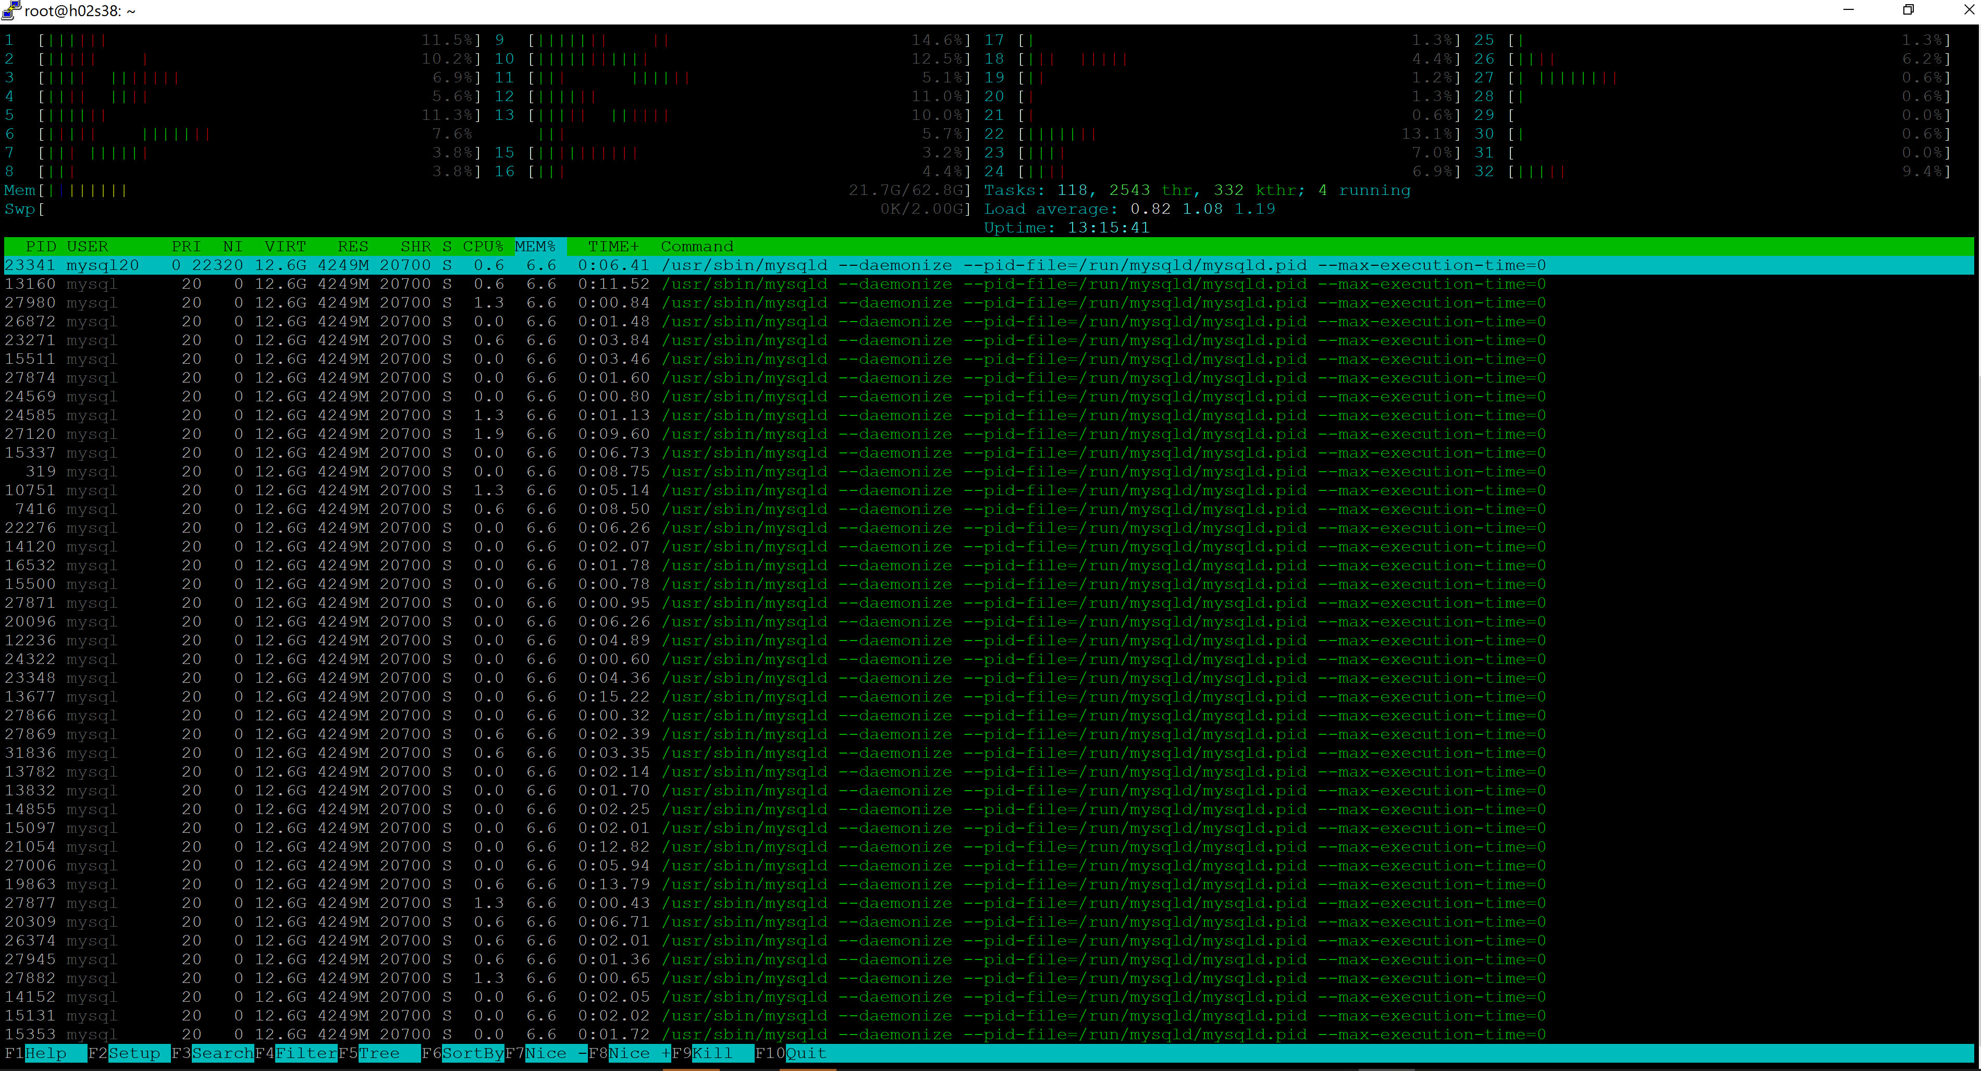The image size is (1981, 1071).
Task: Activate the F4 Filter function
Action: point(296,1053)
